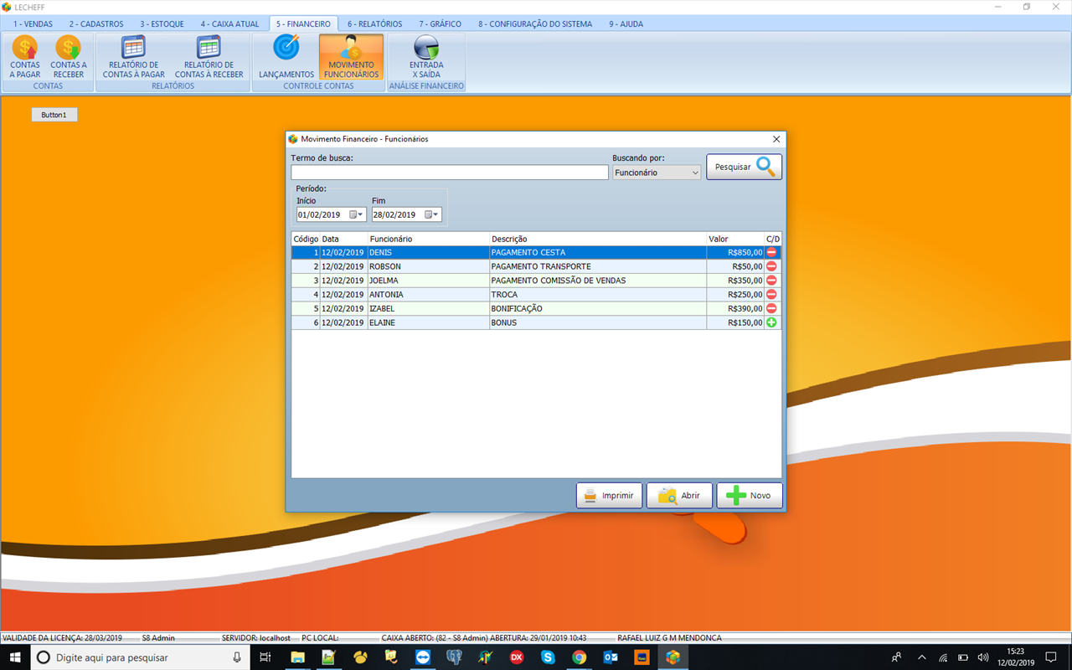Sort by Valor column header
Viewport: 1072px width, 670px height.
735,239
